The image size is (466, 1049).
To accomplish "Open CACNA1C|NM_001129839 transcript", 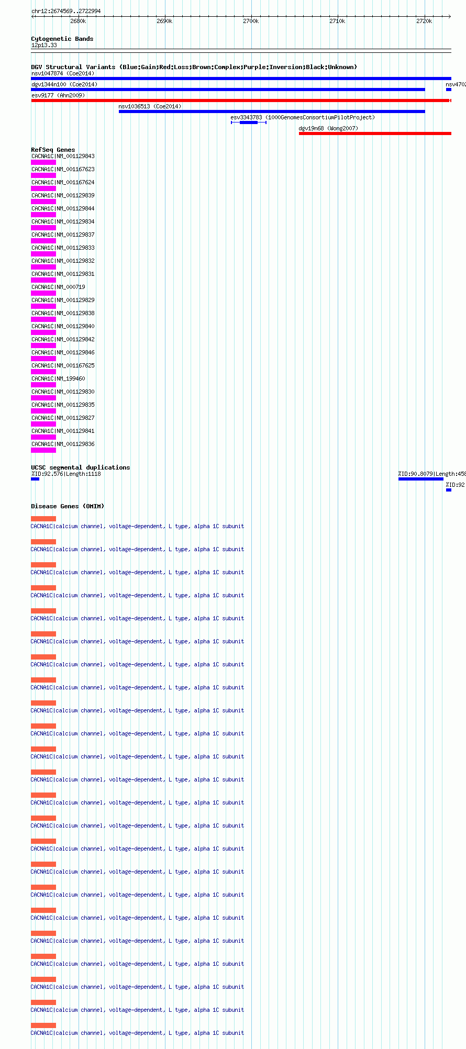I will coord(63,195).
